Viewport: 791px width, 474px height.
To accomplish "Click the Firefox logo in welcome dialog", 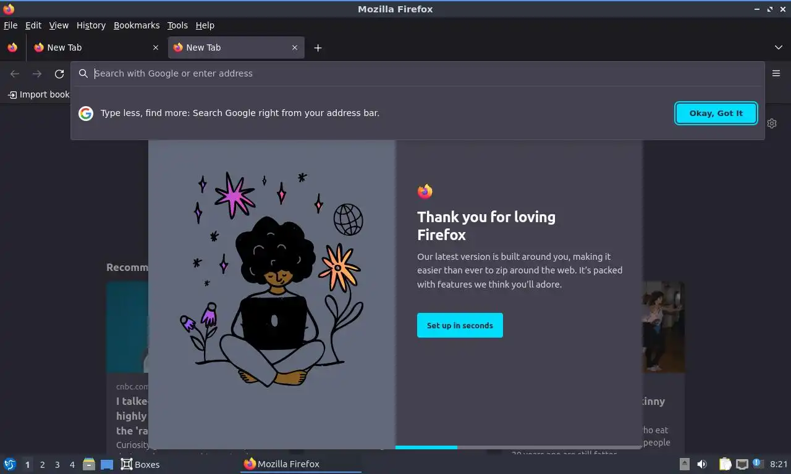I will pyautogui.click(x=425, y=191).
